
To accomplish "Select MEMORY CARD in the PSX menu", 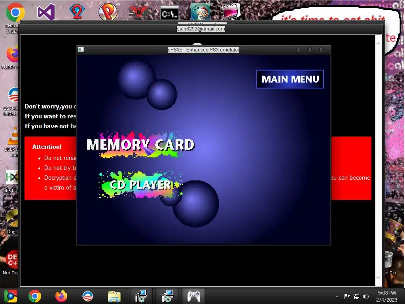I will click(140, 144).
